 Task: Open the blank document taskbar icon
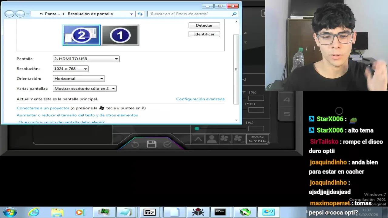pyautogui.click(x=174, y=212)
